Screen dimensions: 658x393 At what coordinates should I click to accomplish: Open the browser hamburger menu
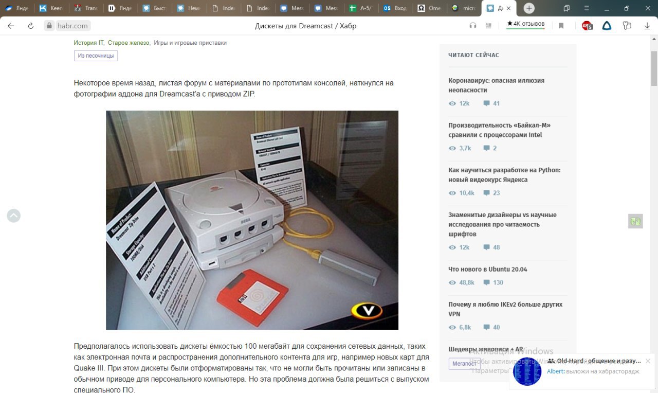point(587,8)
